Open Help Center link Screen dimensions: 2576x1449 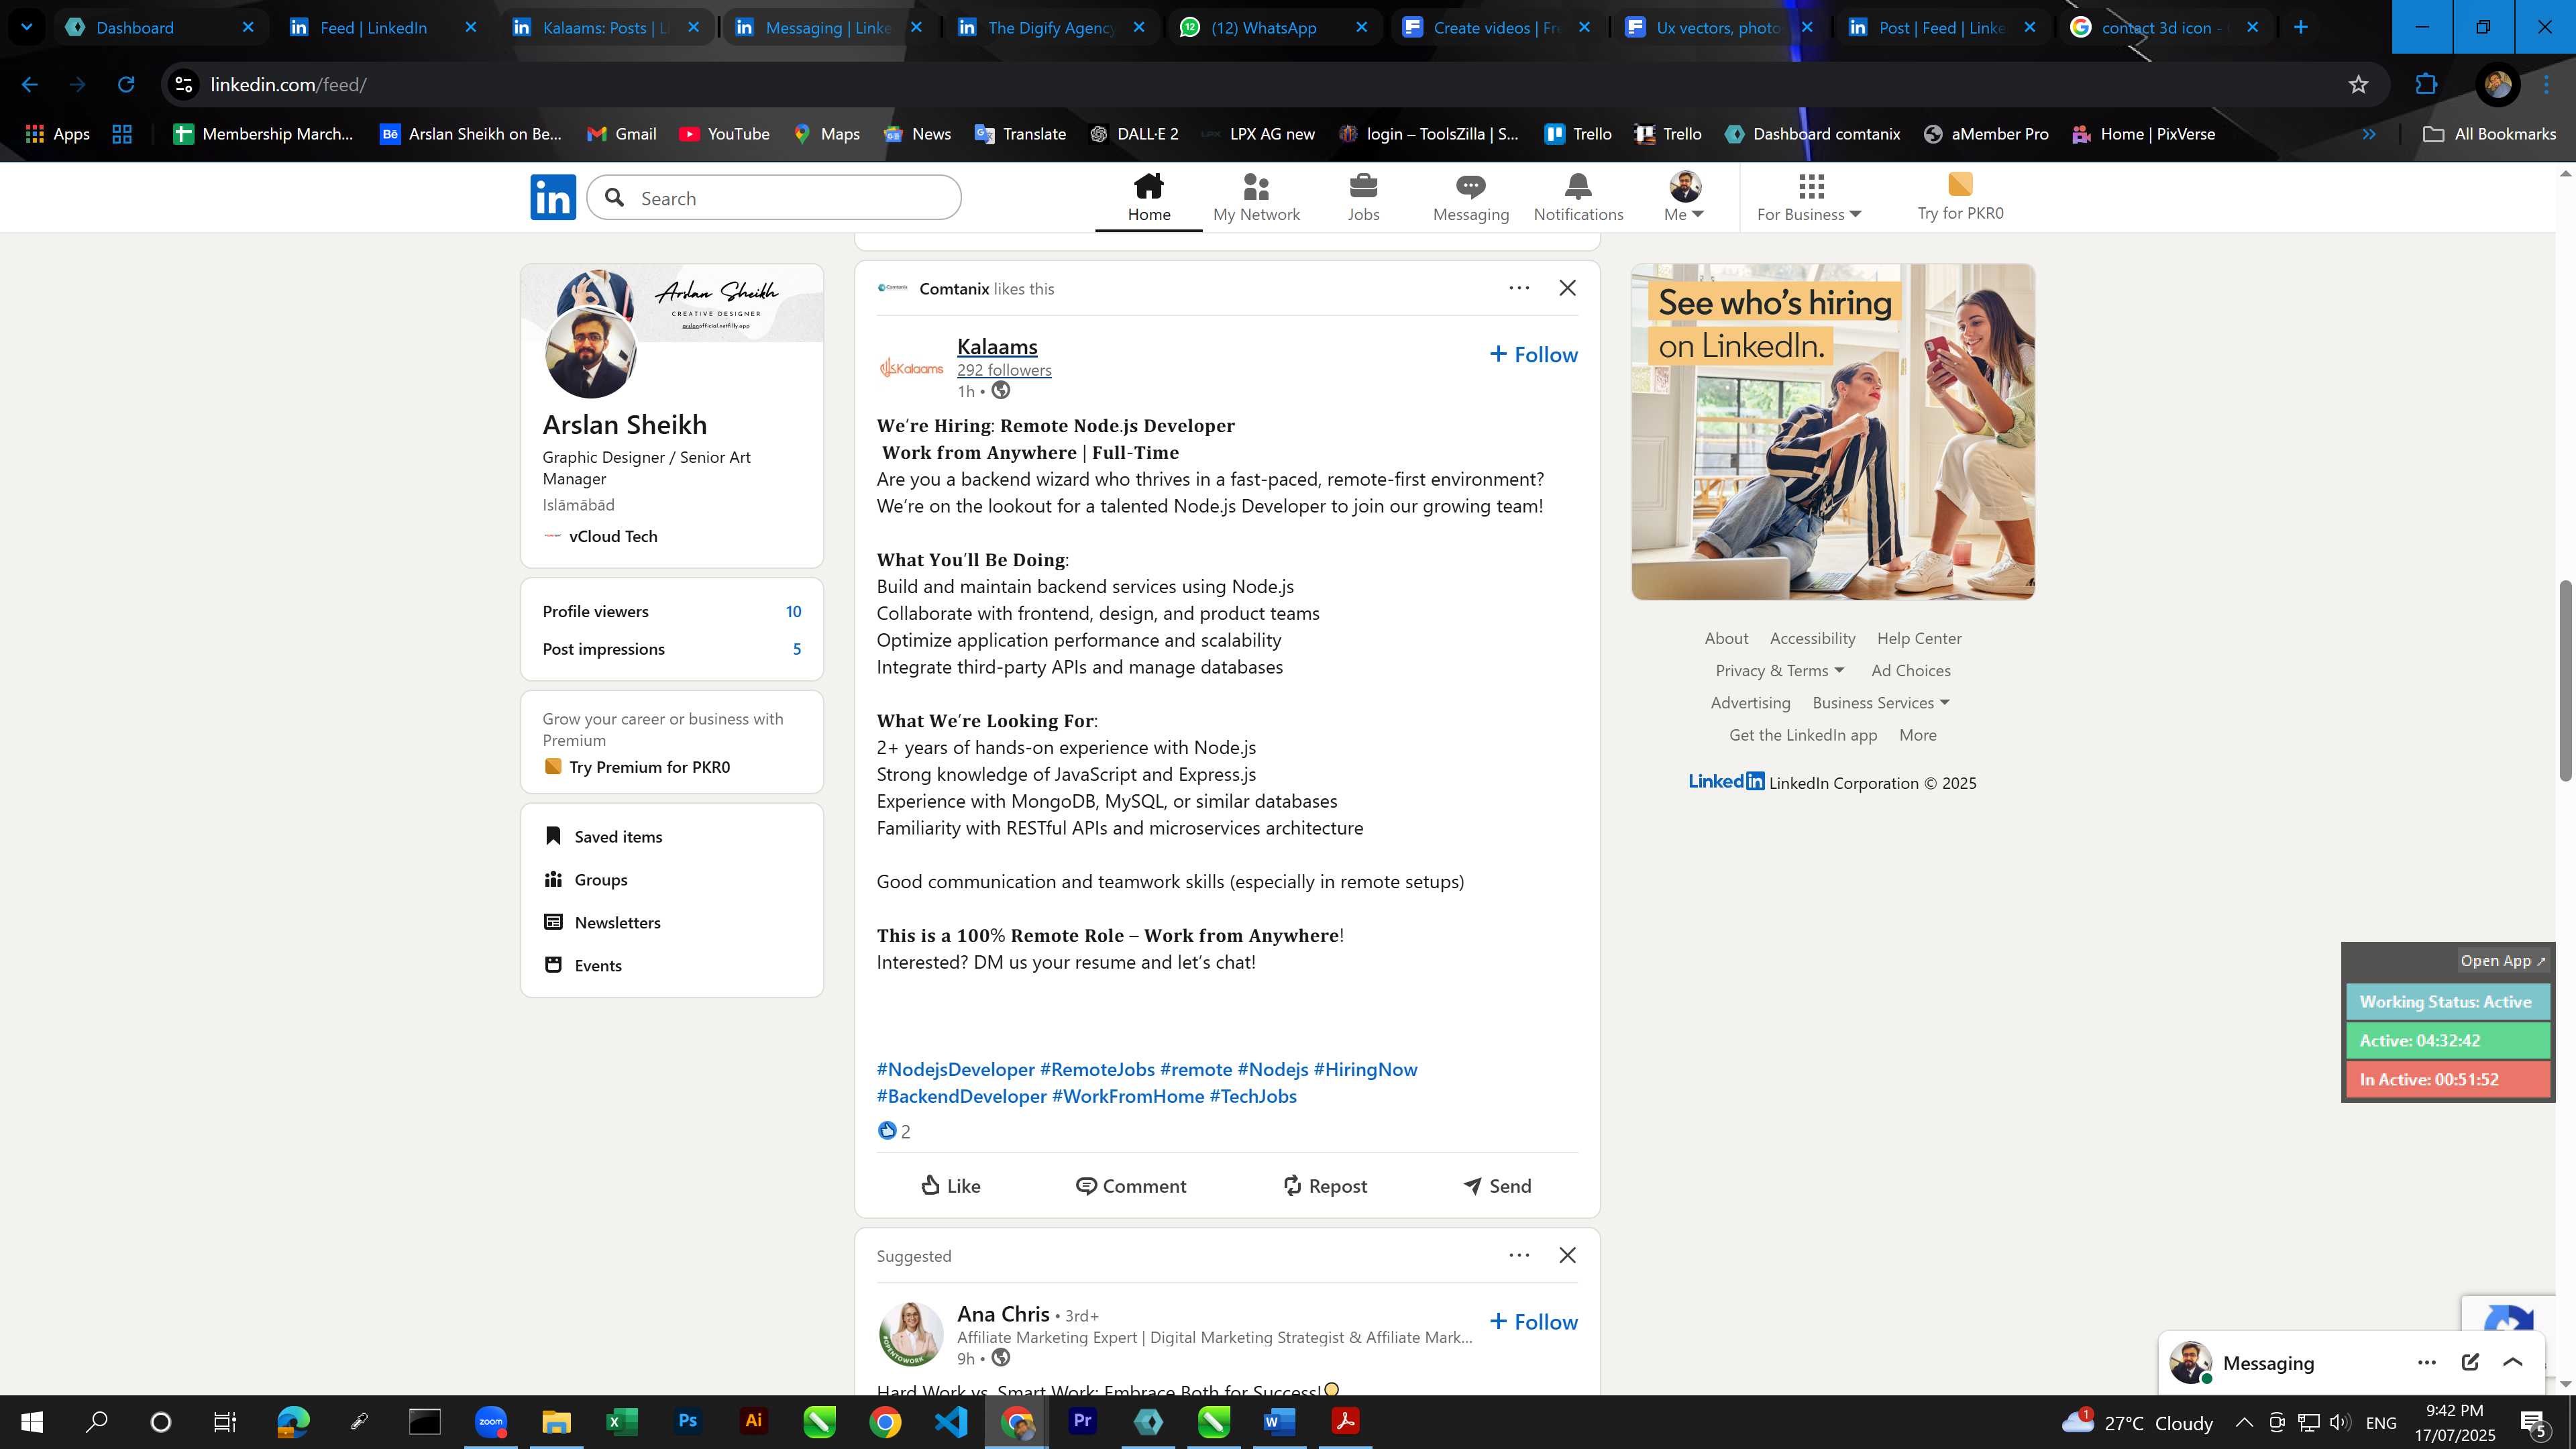(1919, 639)
